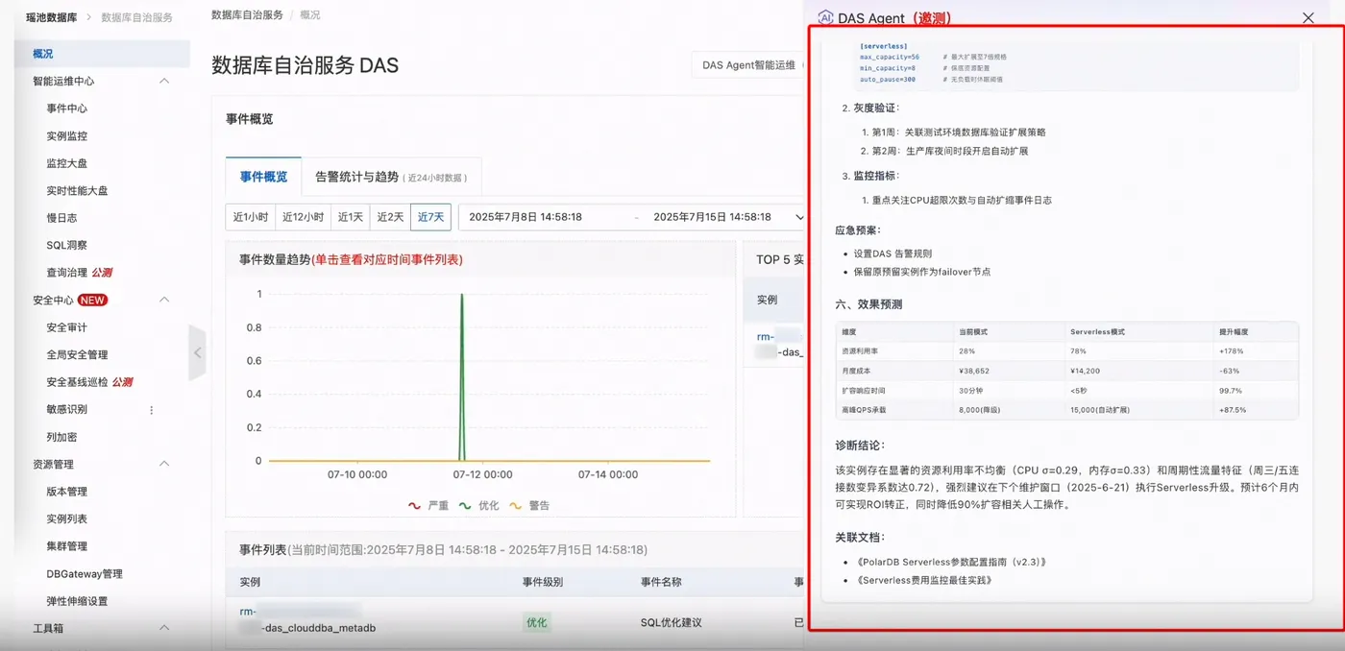The height and width of the screenshot is (651, 1345).
Task: Collapse the 安全中心 menu group
Action: pos(164,301)
